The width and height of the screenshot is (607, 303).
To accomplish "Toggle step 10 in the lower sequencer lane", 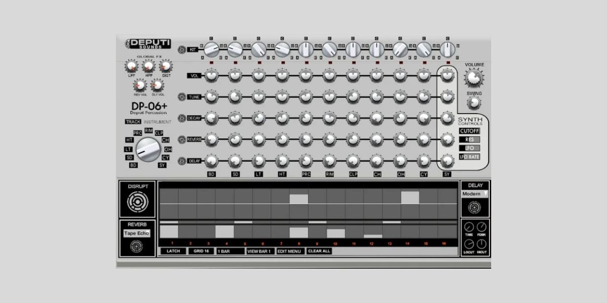I will 336,233.
